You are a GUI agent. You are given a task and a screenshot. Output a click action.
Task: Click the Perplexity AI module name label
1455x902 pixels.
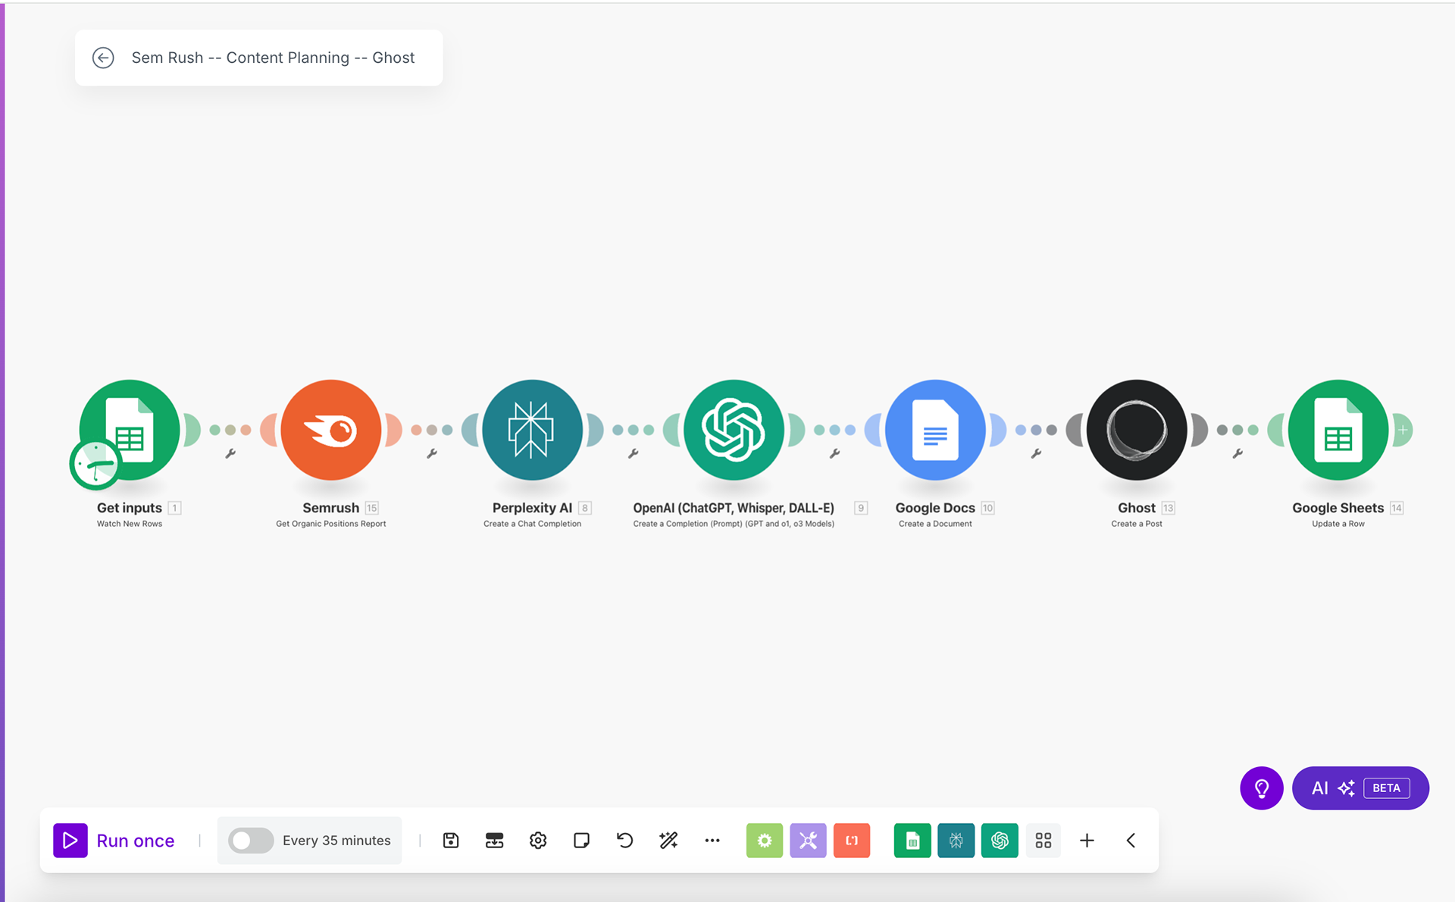pos(532,508)
